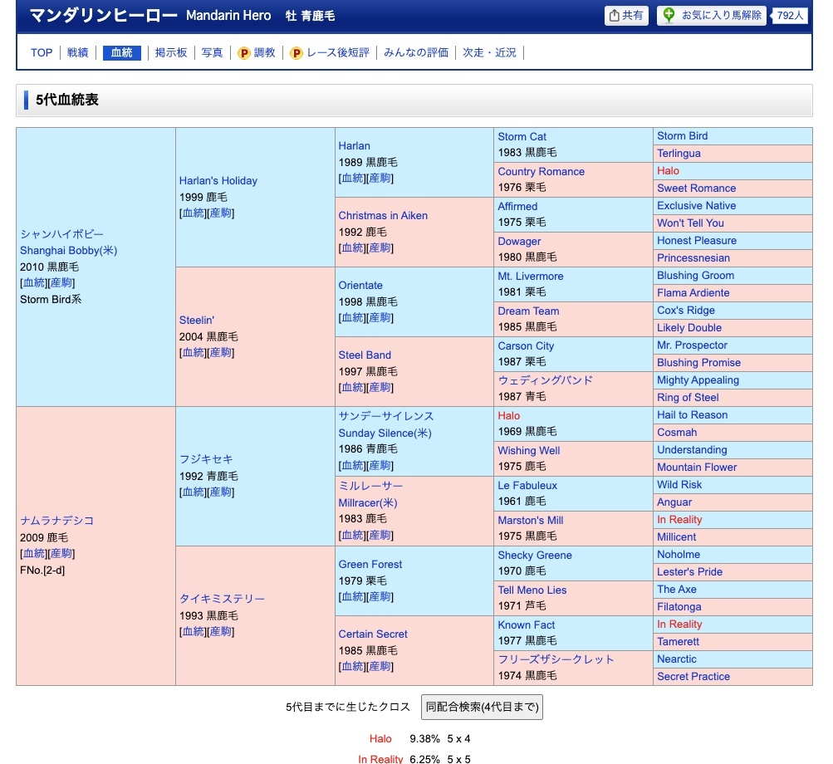The image size is (833, 764).
Task: Click 産駒 link under ナムラナデシコ
Action: click(x=61, y=554)
